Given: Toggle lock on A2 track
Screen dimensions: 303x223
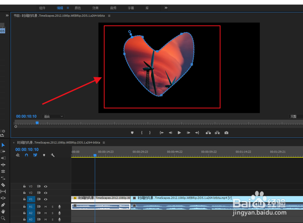Looking at the screenshot, I should 24,213.
